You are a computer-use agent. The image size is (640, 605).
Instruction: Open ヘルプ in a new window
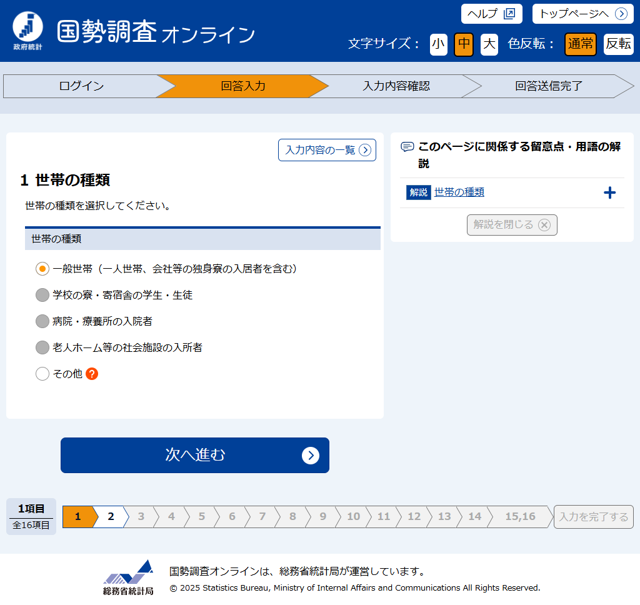pyautogui.click(x=491, y=14)
